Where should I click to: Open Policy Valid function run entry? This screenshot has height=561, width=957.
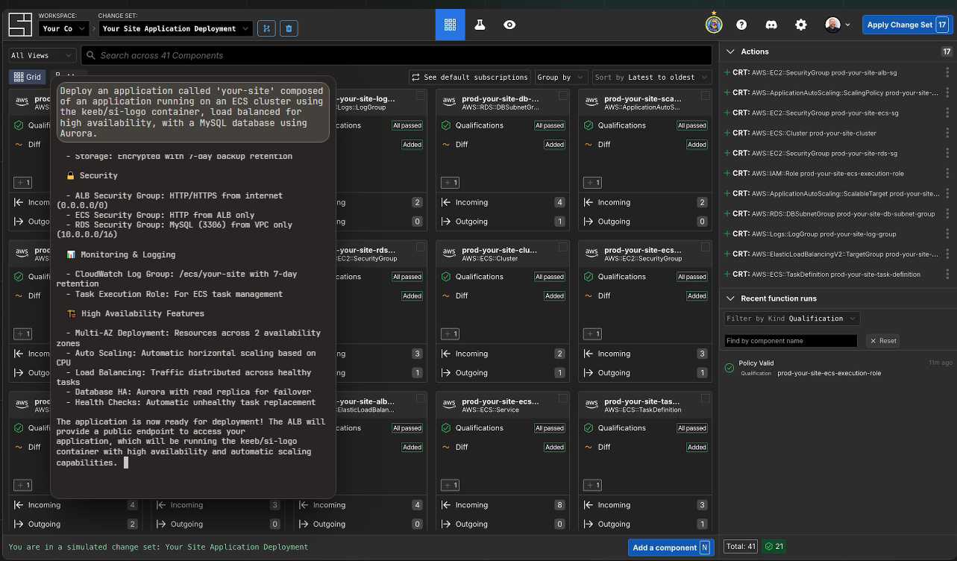pos(838,368)
